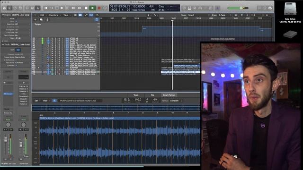The image size is (303, 170).
Task: Click the Duplicate Track button
Action: point(41,20)
